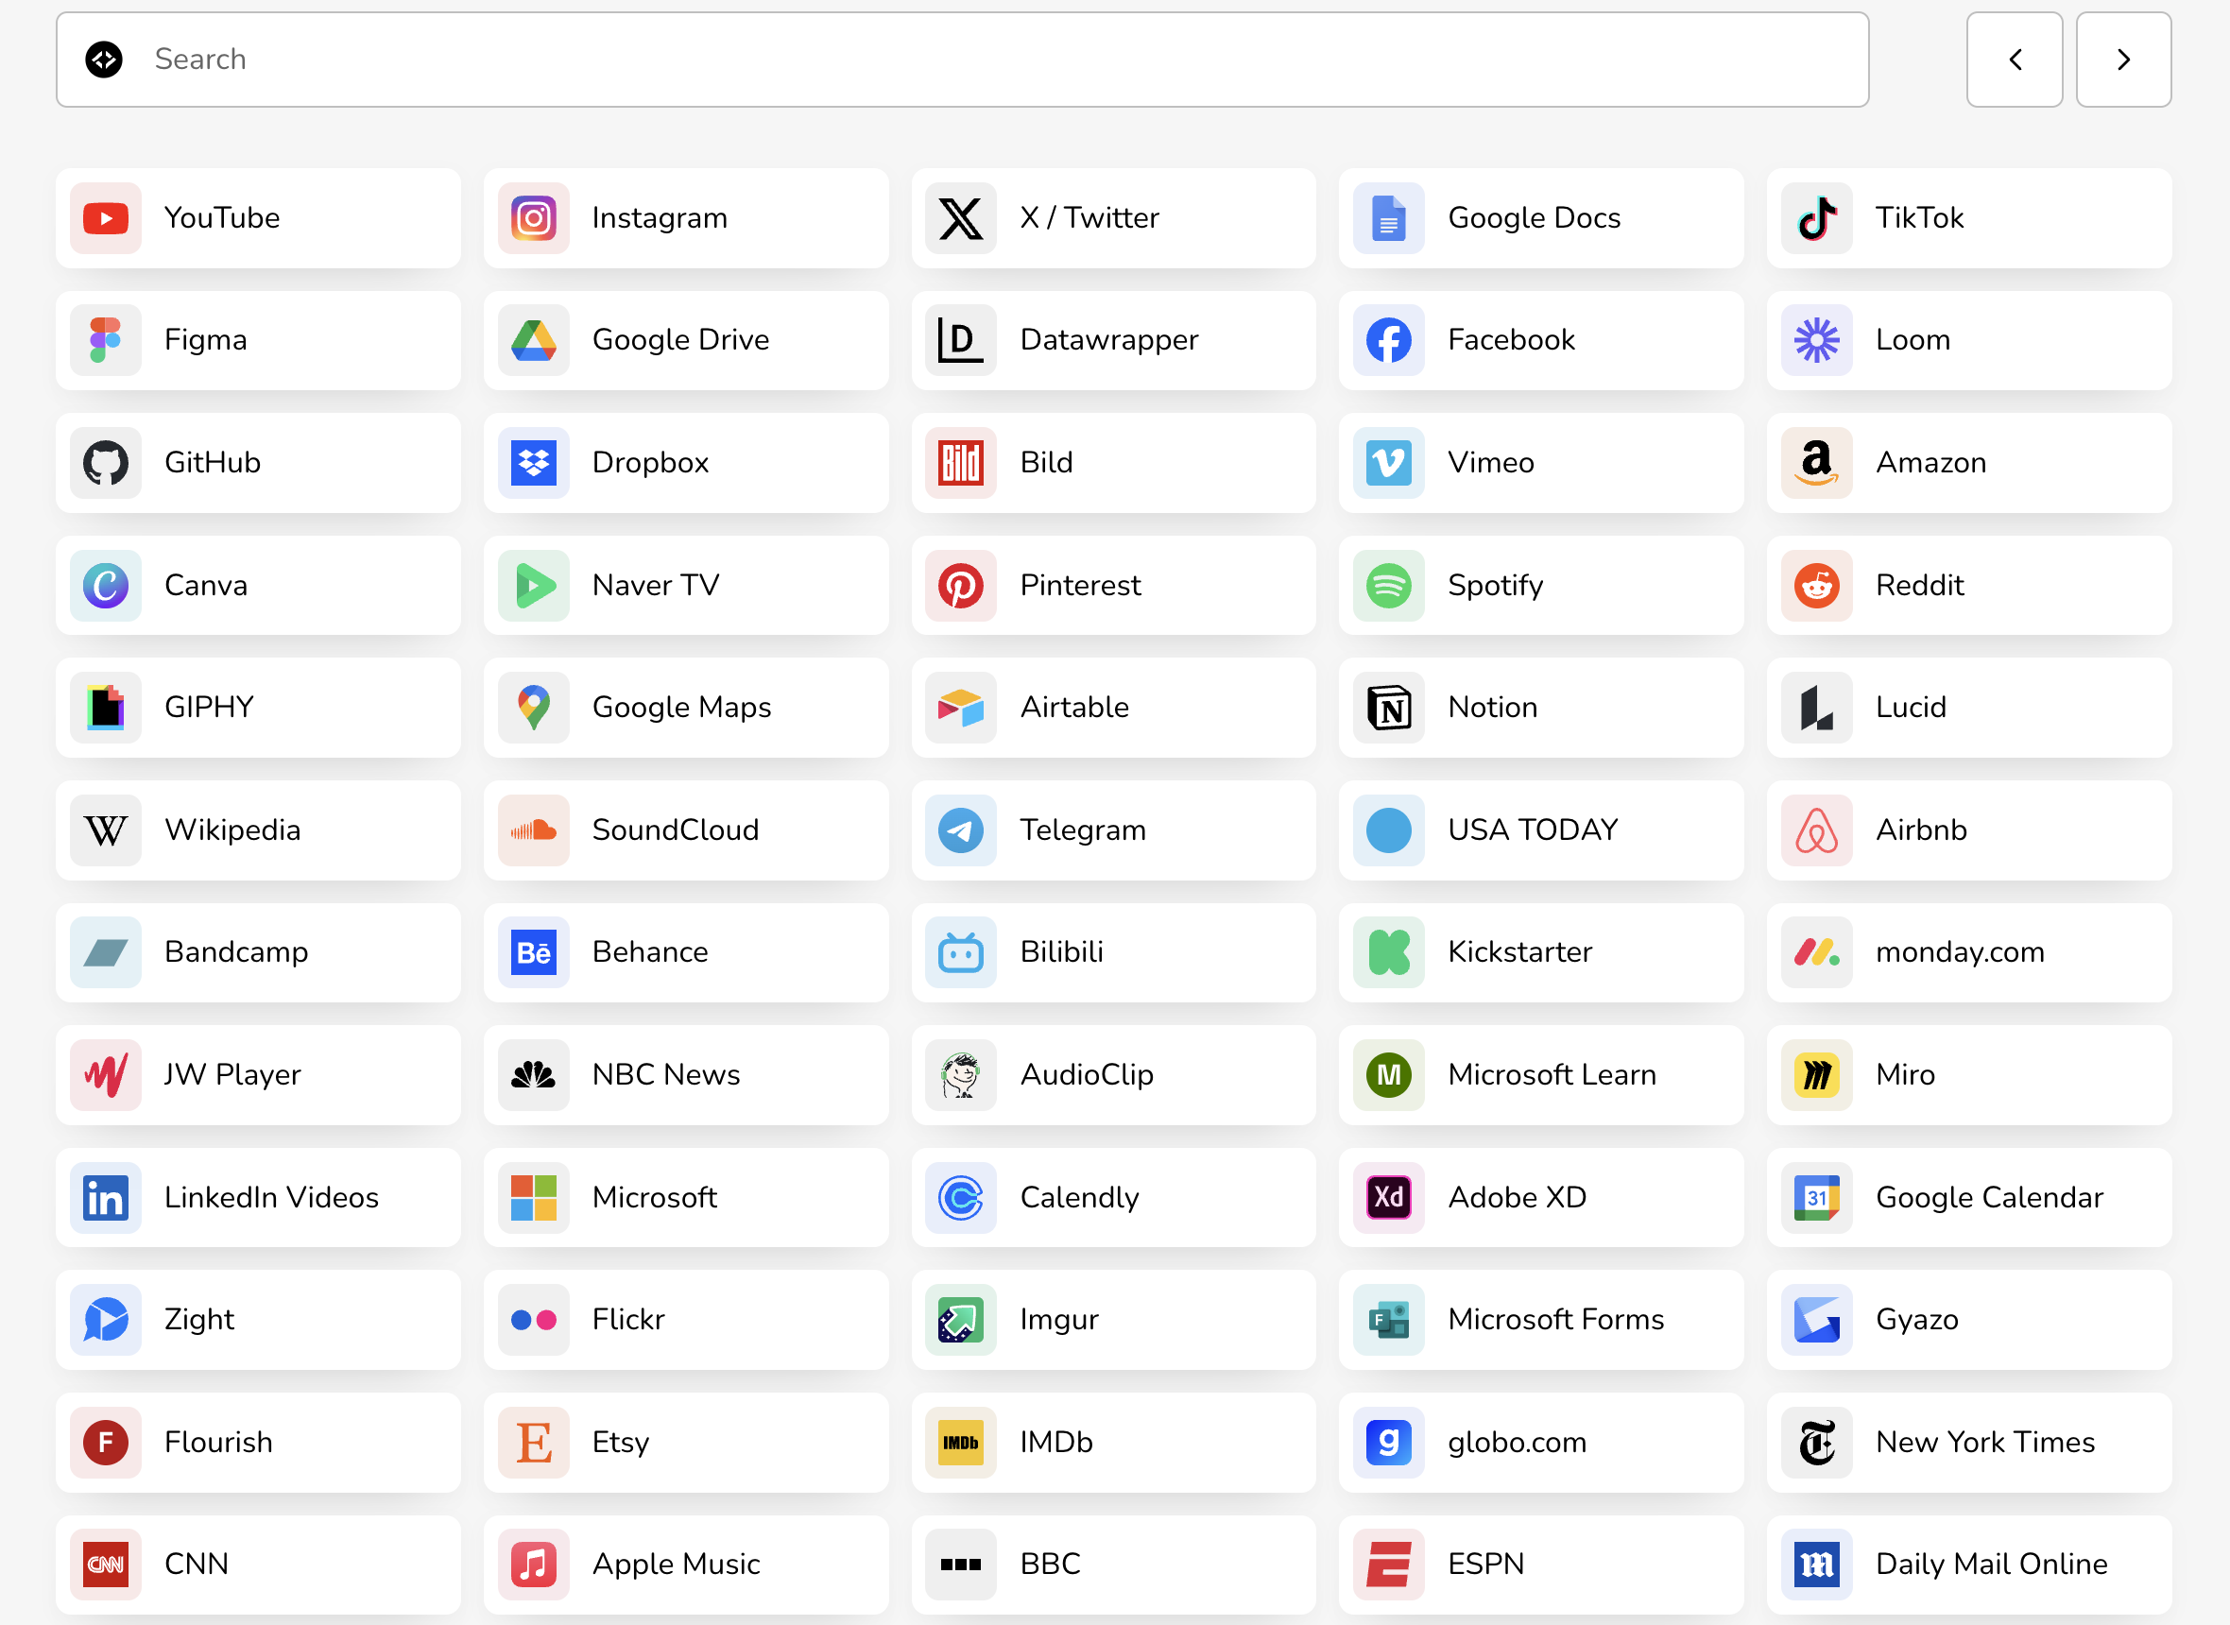Choose the Naver TV icon
The height and width of the screenshot is (1625, 2230).
coord(533,585)
